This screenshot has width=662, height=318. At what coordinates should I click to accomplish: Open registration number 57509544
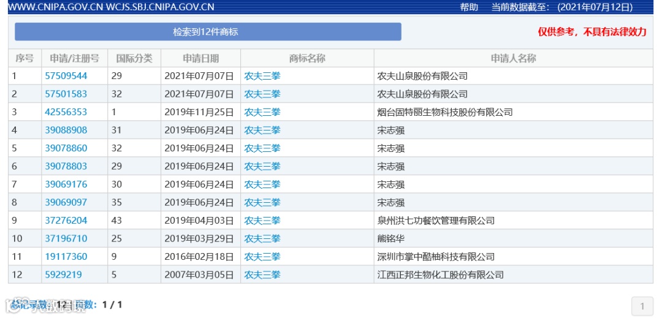click(x=66, y=76)
